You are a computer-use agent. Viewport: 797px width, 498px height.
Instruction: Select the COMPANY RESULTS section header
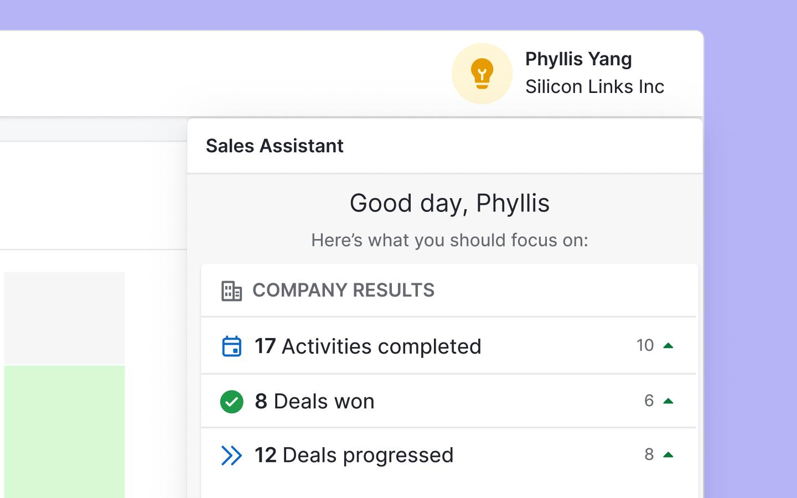(x=343, y=290)
